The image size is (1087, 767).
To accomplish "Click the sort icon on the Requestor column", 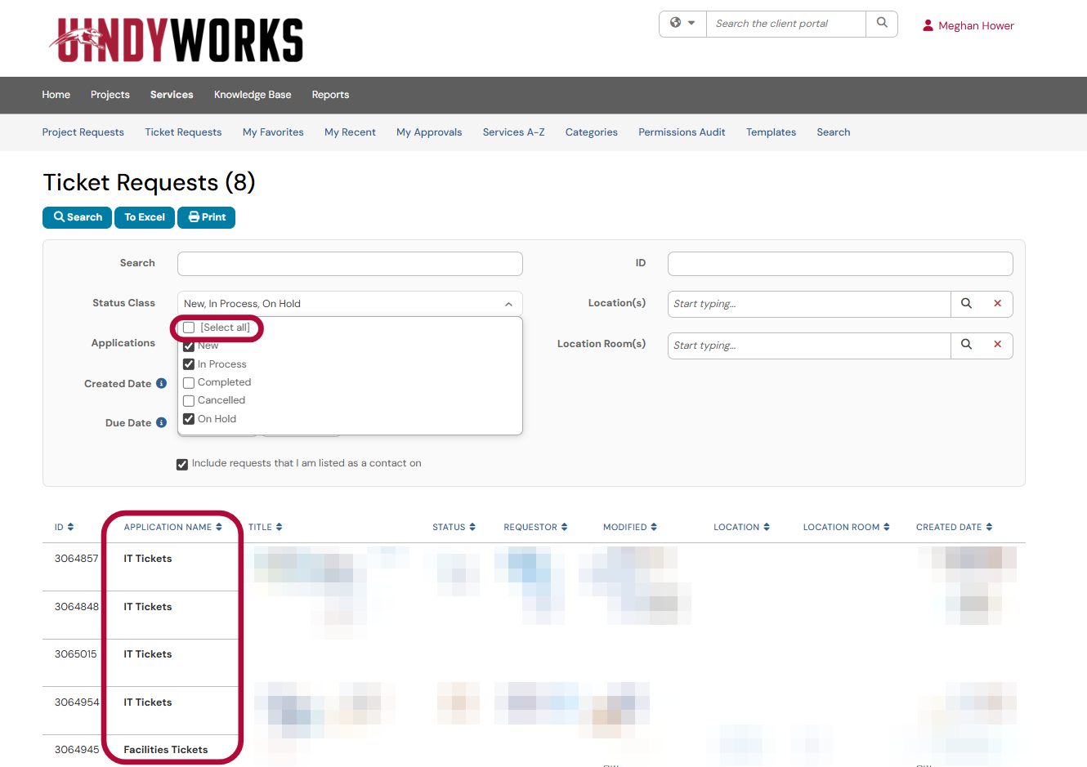I will click(x=564, y=527).
